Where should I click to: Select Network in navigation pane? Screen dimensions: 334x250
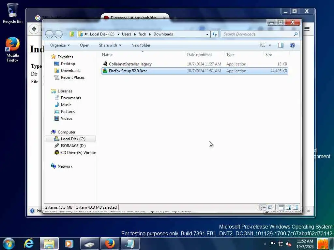[x=65, y=166]
